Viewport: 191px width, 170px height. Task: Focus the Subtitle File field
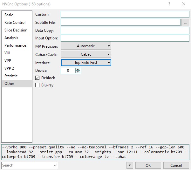click(120, 22)
